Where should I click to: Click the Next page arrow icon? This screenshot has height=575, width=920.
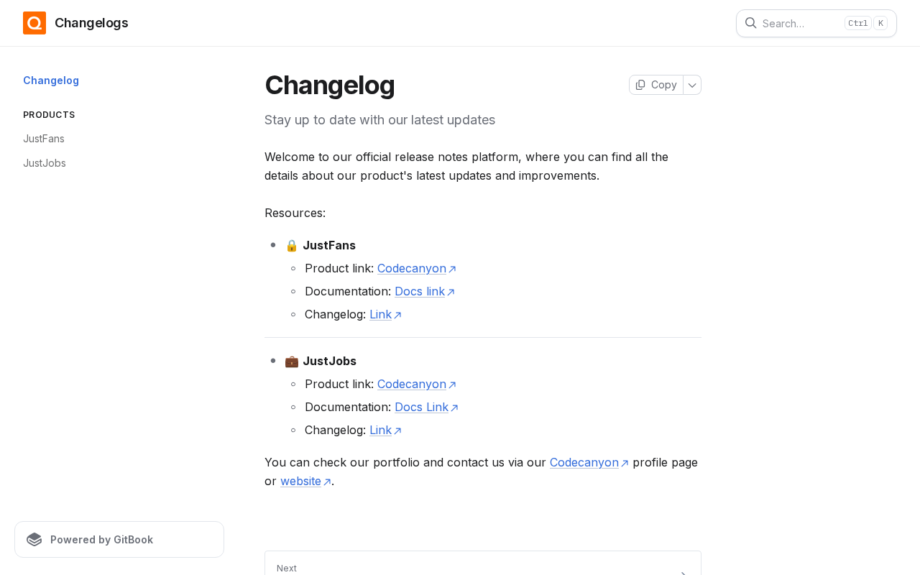683,572
